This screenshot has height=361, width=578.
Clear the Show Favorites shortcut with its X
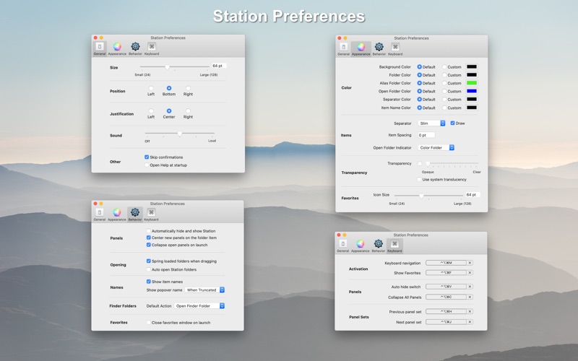tap(470, 273)
